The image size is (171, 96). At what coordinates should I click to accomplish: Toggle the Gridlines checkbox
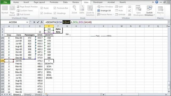42,13
